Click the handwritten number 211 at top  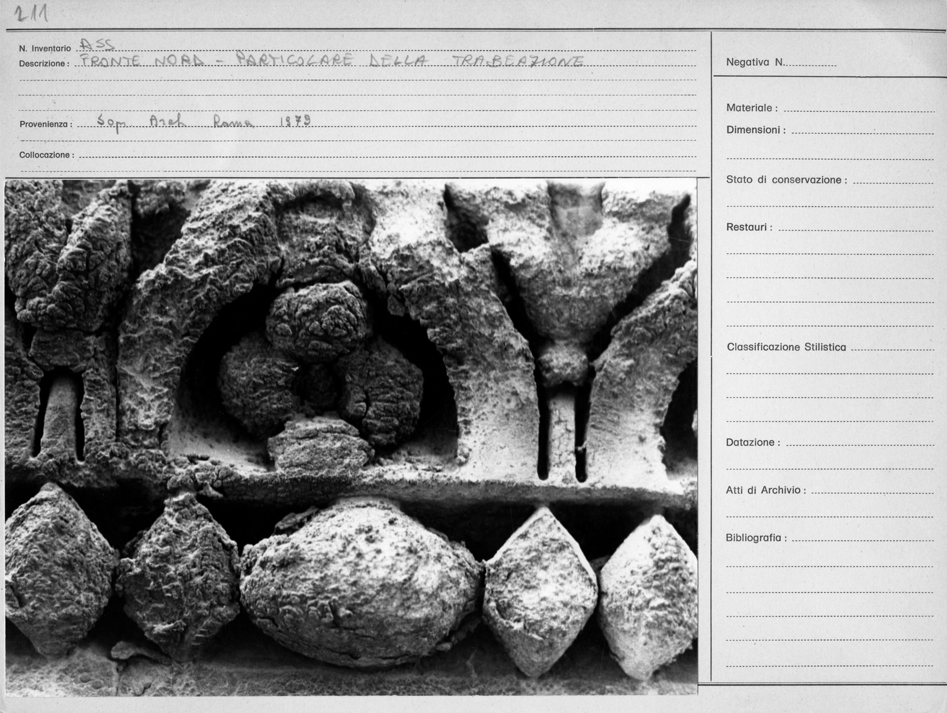[x=31, y=13]
